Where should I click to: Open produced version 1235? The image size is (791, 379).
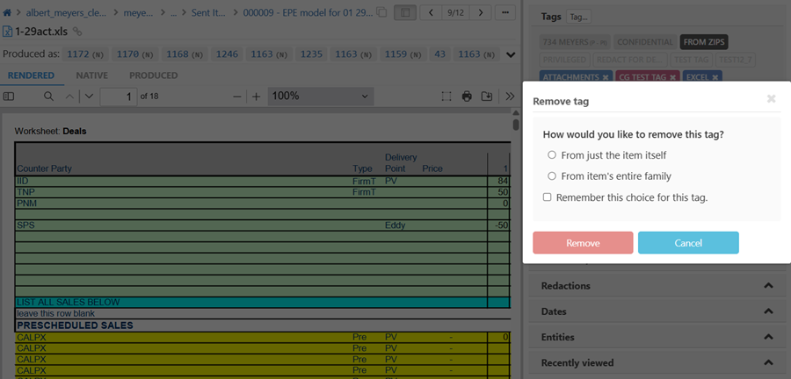pyautogui.click(x=311, y=54)
